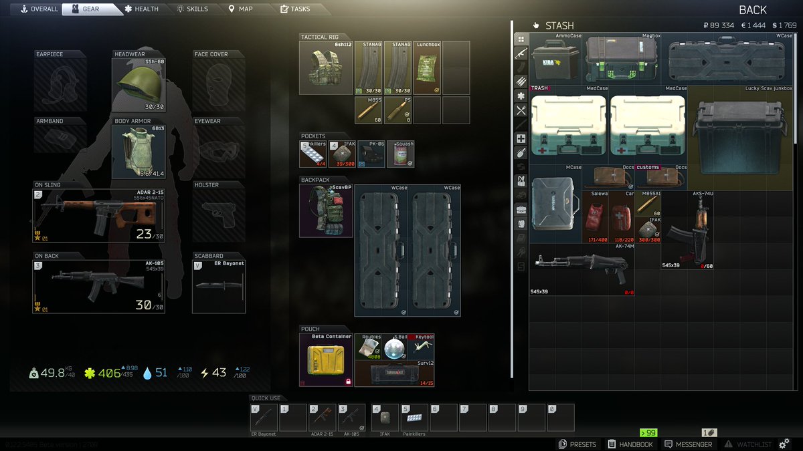803x451 pixels.
Task: Filter stash by weapons using the rifle icon
Action: tap(521, 53)
